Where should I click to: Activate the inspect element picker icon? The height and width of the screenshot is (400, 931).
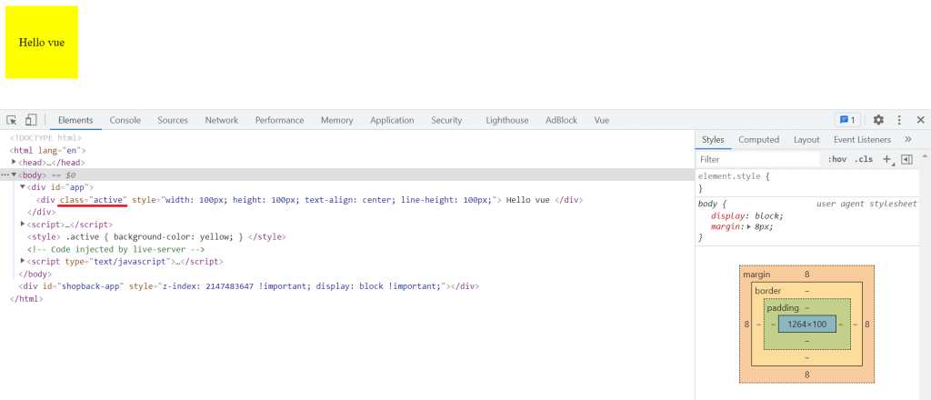pyautogui.click(x=11, y=120)
